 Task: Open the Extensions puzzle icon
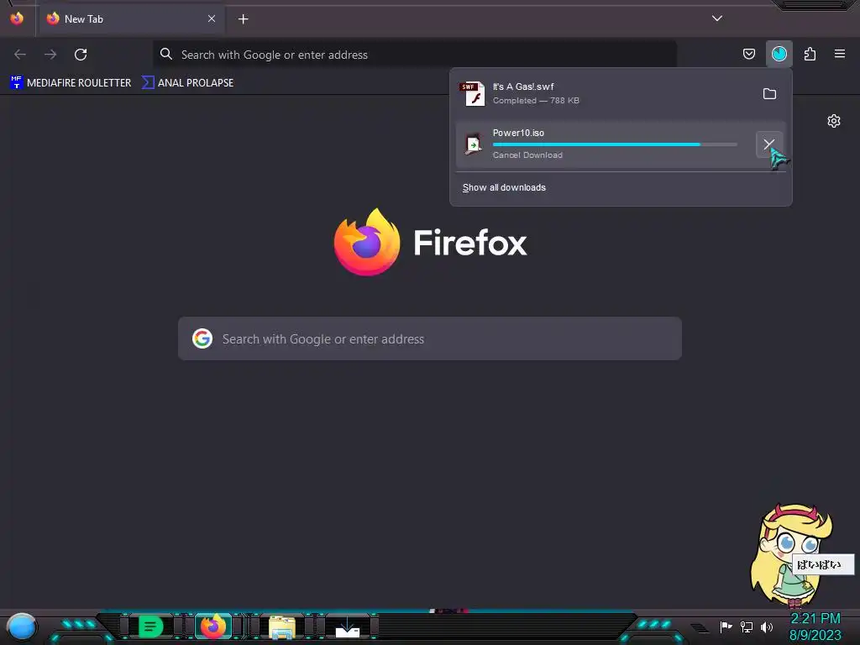810,54
